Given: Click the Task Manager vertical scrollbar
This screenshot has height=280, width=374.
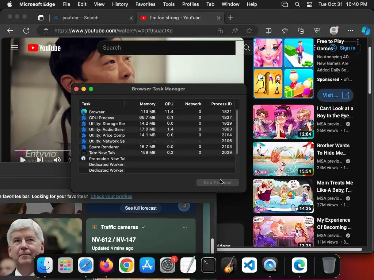Looking at the screenshot, I should 237,132.
